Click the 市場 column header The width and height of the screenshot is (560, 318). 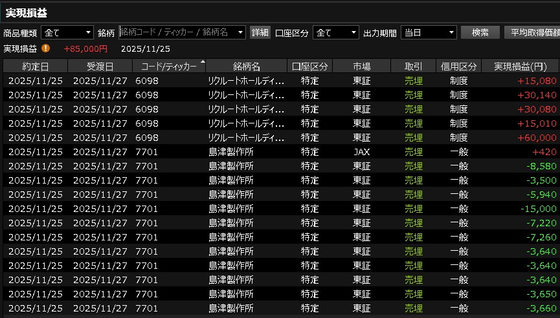361,67
